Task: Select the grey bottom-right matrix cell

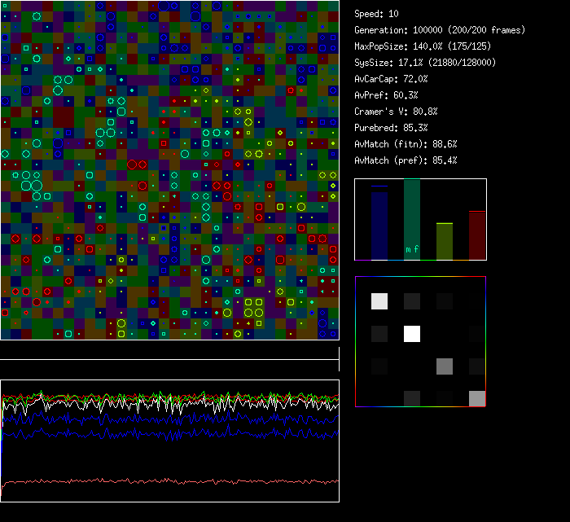Action: [x=477, y=398]
